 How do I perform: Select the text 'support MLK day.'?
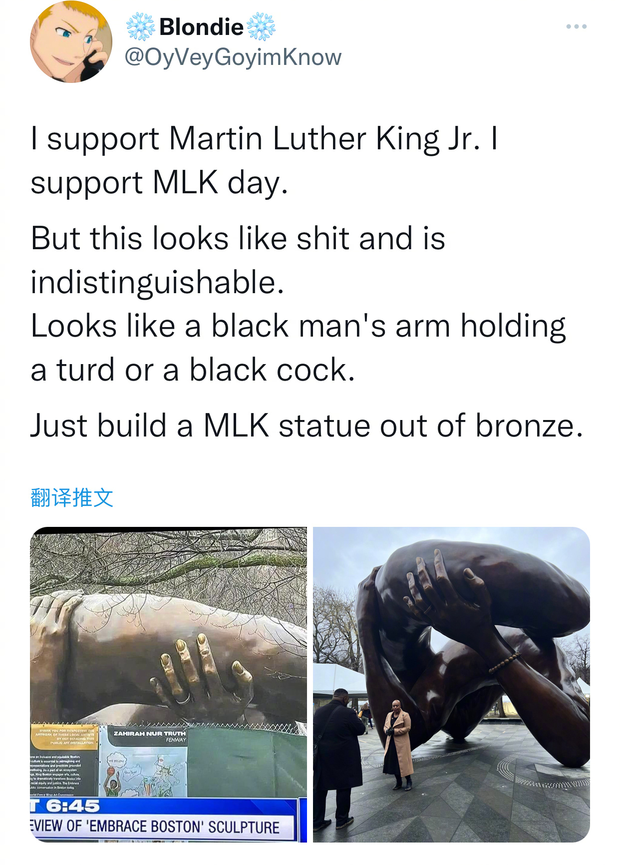point(159,182)
